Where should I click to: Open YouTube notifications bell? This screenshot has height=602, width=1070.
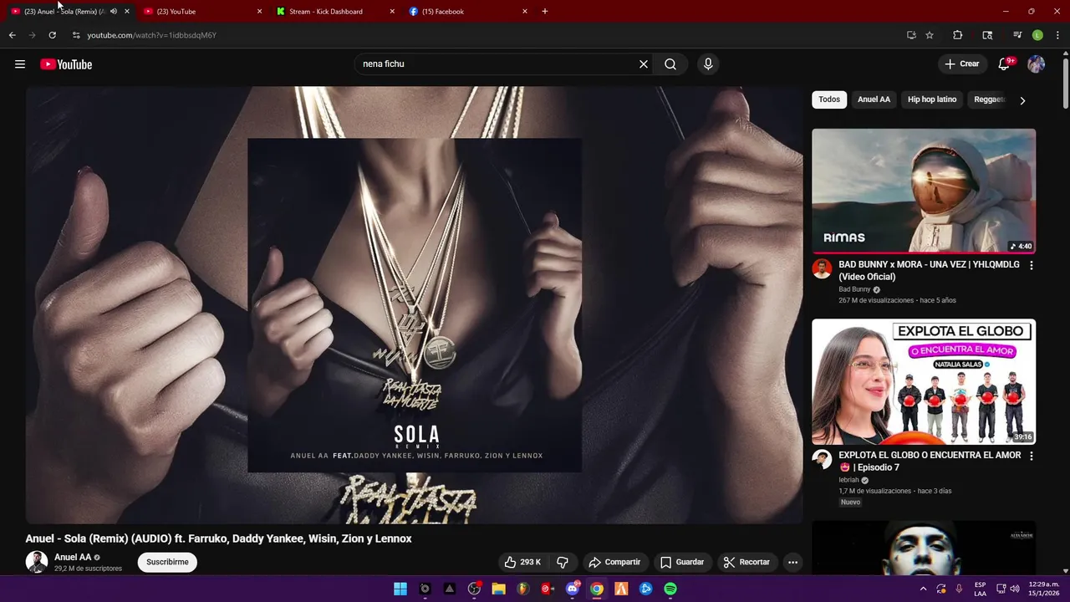(1005, 64)
